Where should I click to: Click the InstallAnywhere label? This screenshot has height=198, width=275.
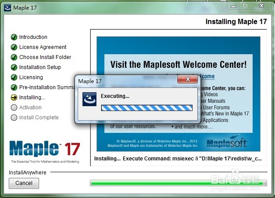click(28, 173)
